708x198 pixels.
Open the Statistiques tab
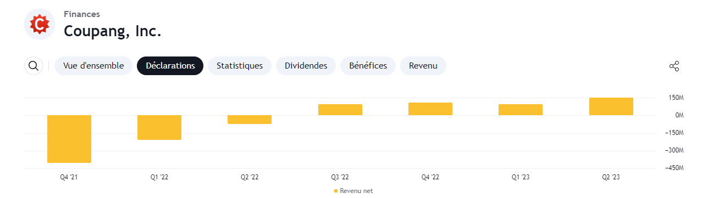click(240, 66)
